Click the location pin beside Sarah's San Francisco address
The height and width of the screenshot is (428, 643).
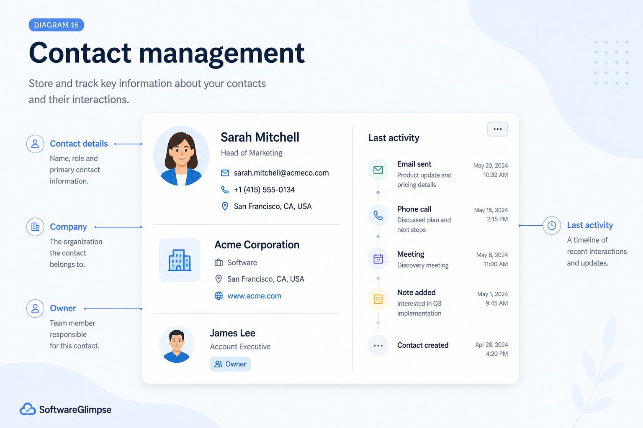point(225,206)
